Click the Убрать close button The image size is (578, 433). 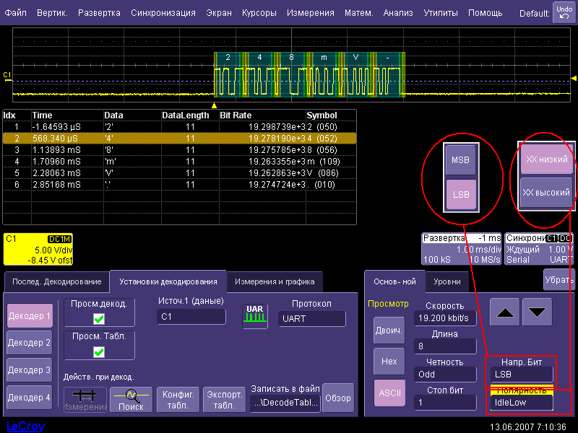tap(558, 279)
